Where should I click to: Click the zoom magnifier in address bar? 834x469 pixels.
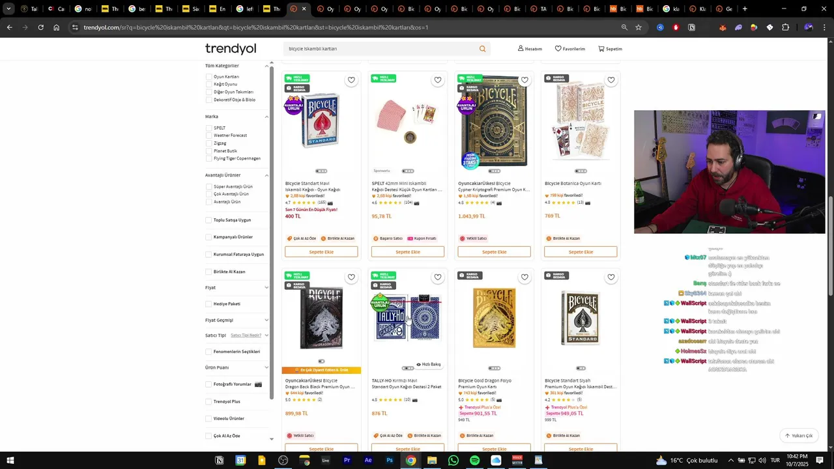(x=624, y=27)
